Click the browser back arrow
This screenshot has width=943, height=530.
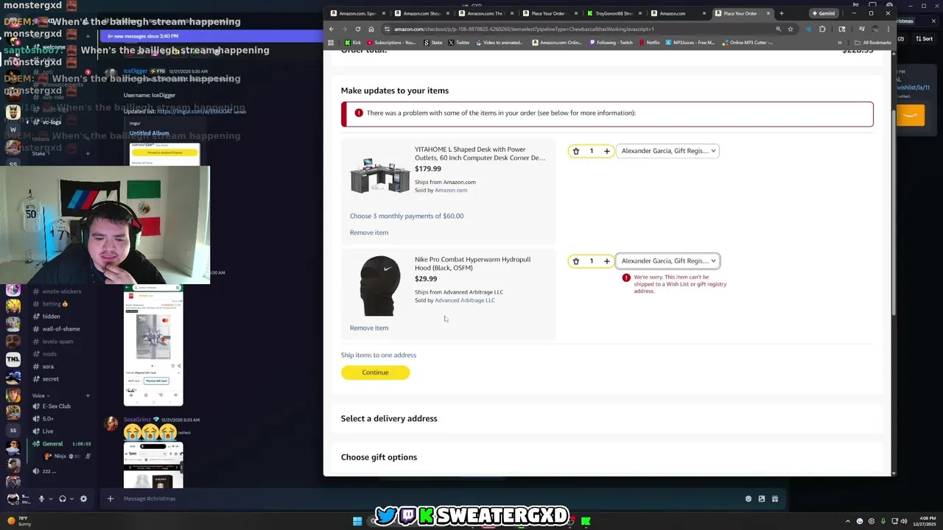point(331,29)
